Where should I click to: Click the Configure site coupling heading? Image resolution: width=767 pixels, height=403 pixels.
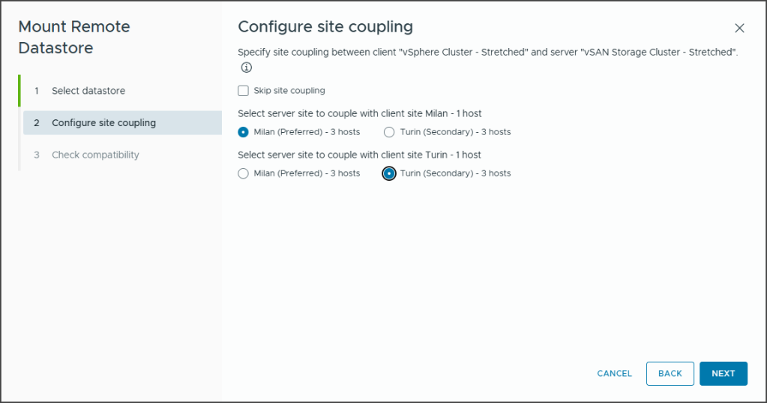[325, 27]
